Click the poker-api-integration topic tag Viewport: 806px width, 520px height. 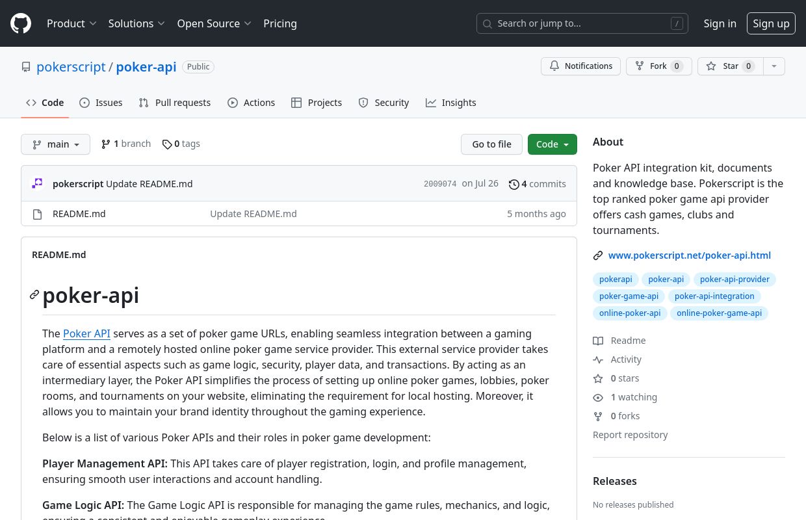coord(714,296)
